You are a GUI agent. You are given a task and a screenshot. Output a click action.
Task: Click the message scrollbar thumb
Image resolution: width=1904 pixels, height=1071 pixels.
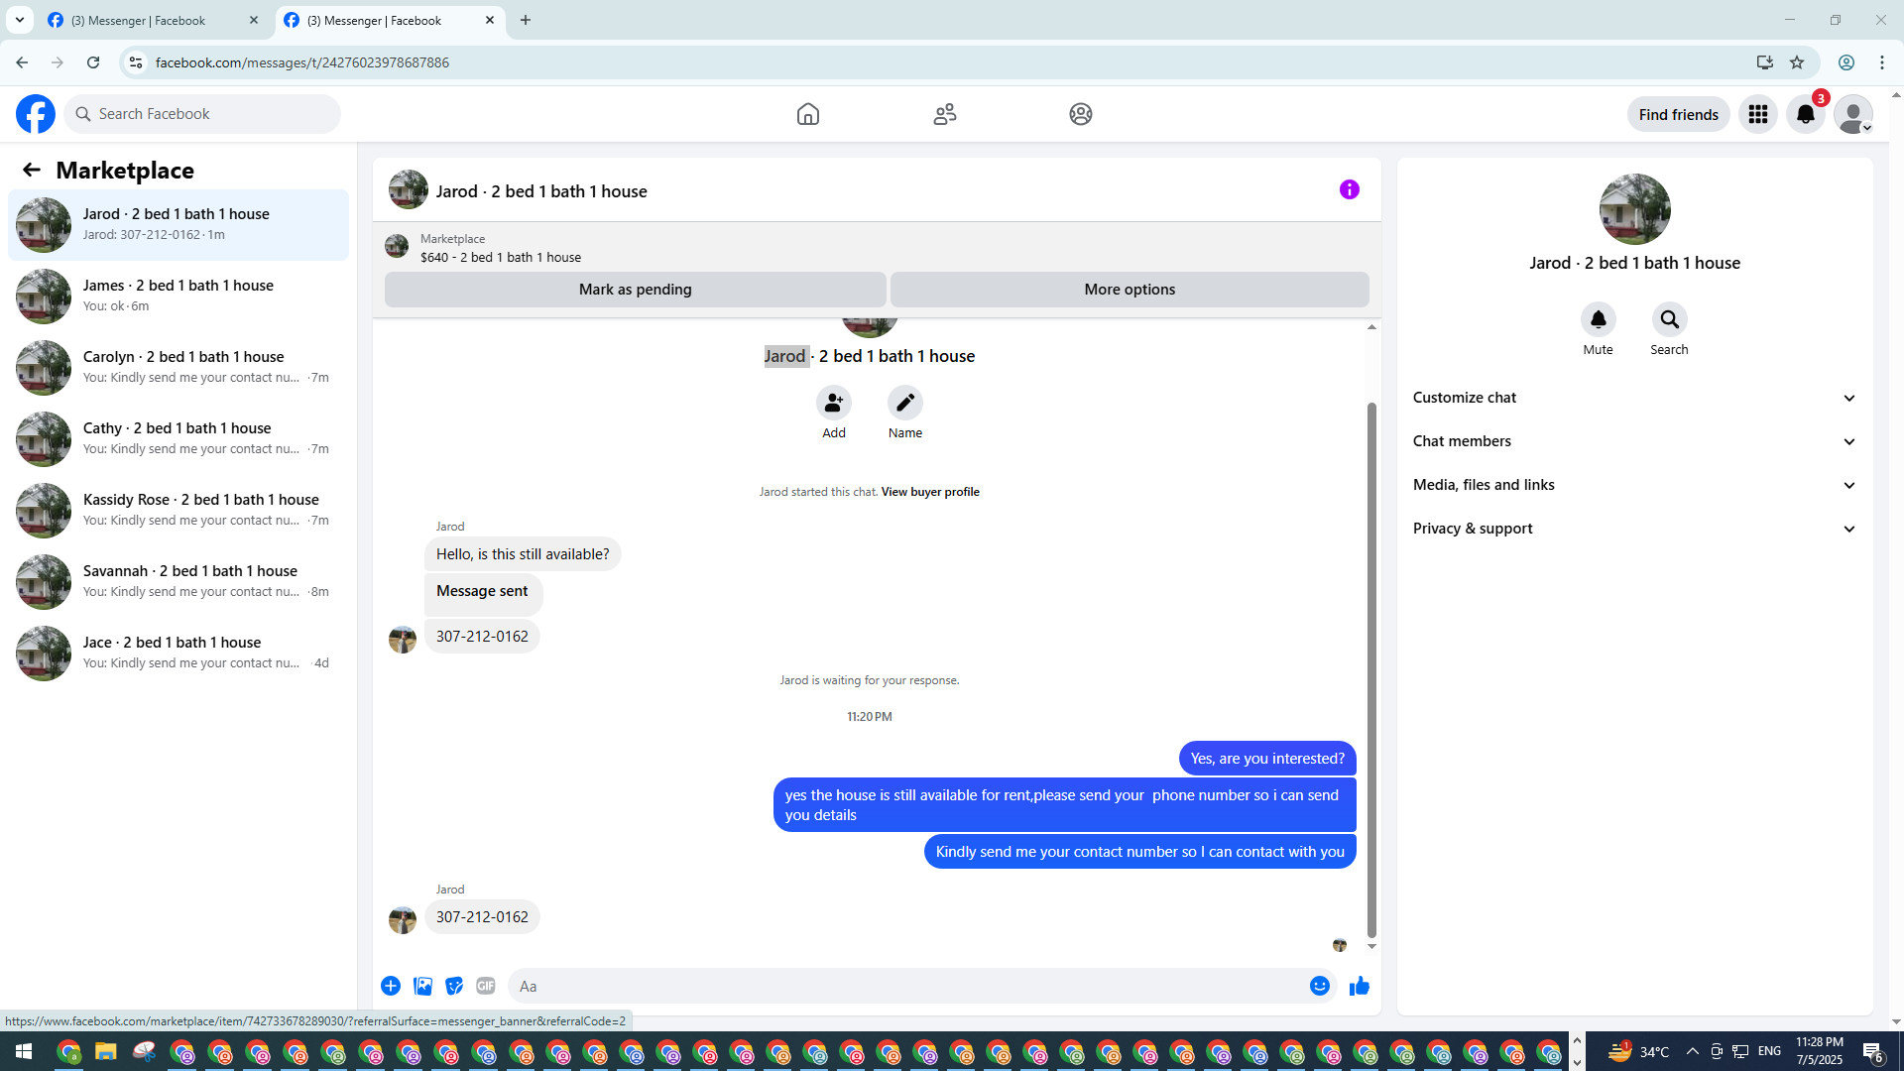[1371, 669]
